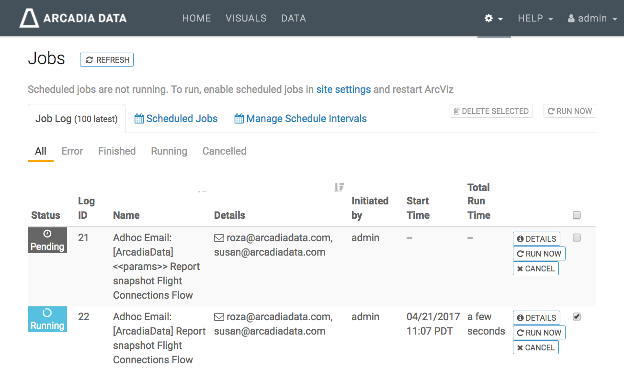624x370 pixels.
Task: Click envelope icon in job 22 details
Action: tap(219, 317)
